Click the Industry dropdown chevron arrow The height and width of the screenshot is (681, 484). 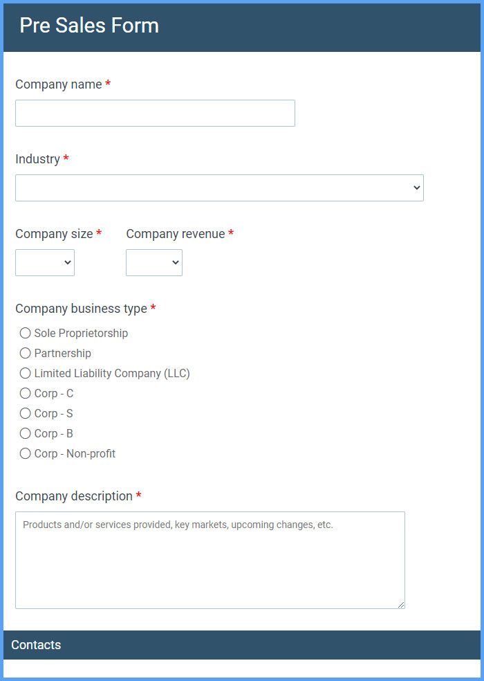[x=417, y=188]
